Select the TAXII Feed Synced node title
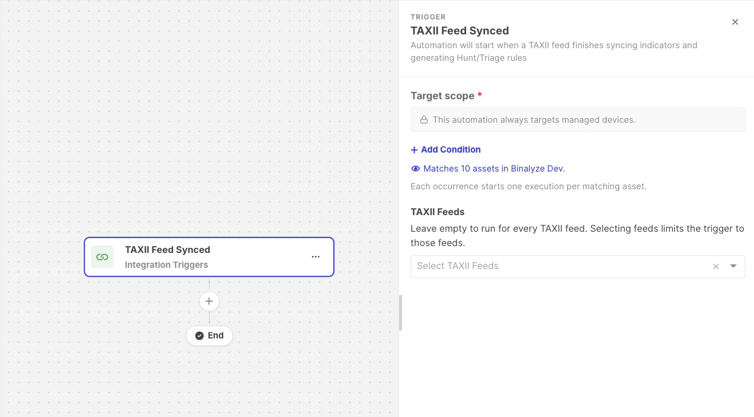The width and height of the screenshot is (754, 417). pos(167,250)
